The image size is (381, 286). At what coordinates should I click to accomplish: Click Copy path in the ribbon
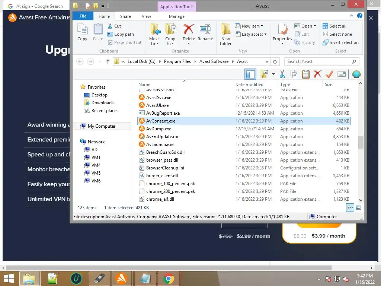coord(121,34)
